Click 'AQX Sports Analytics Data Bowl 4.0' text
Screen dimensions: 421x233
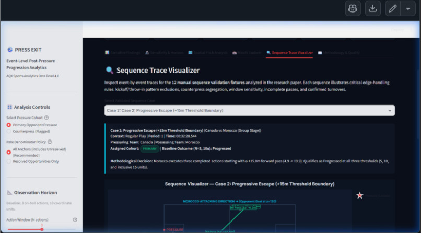pyautogui.click(x=33, y=76)
